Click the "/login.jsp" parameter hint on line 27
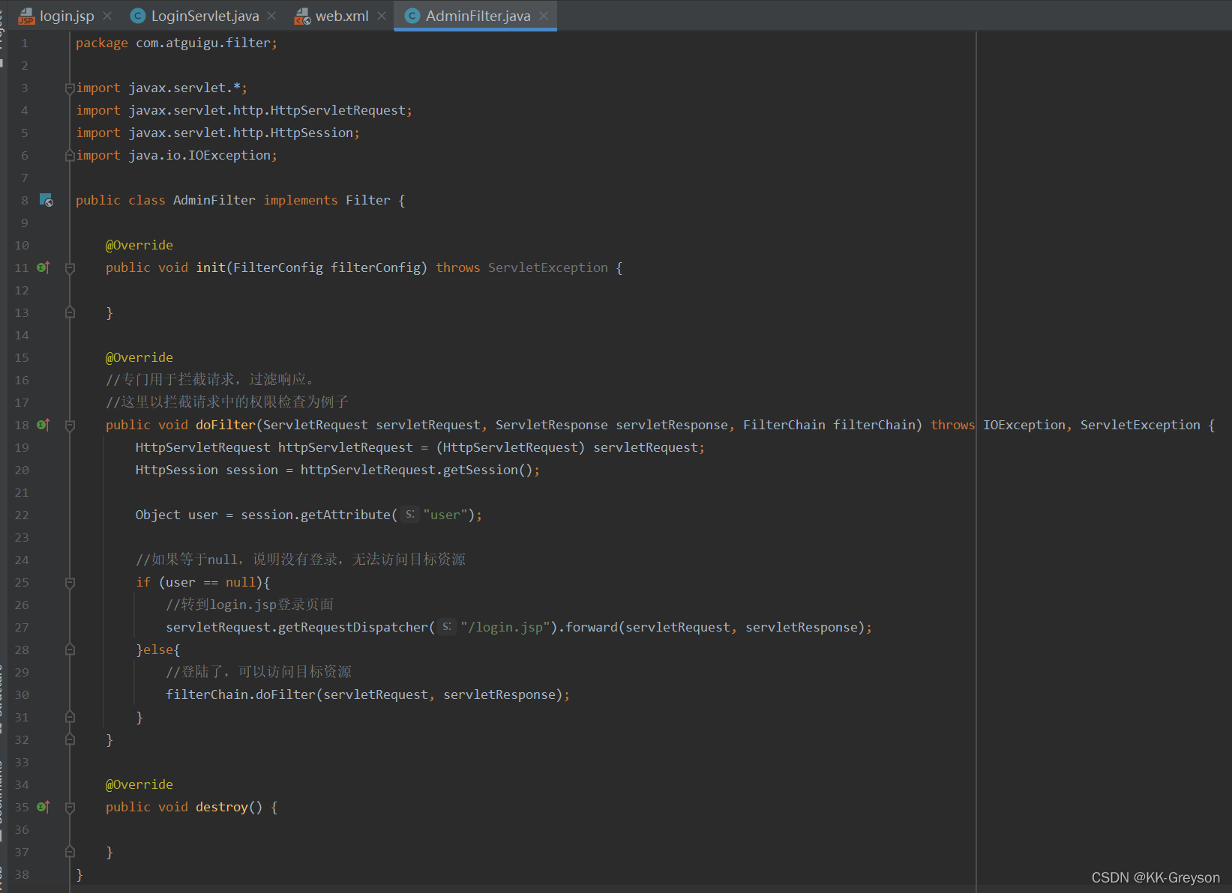 click(447, 627)
